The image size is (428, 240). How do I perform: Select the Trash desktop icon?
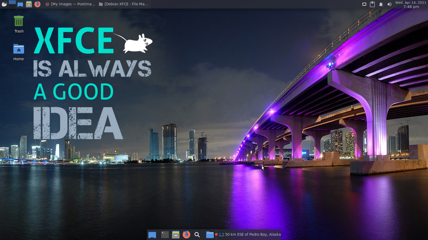pos(19,24)
